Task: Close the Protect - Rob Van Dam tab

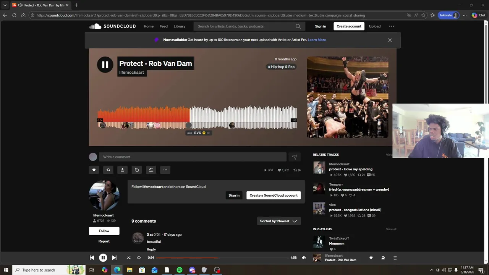Action: (x=67, y=5)
